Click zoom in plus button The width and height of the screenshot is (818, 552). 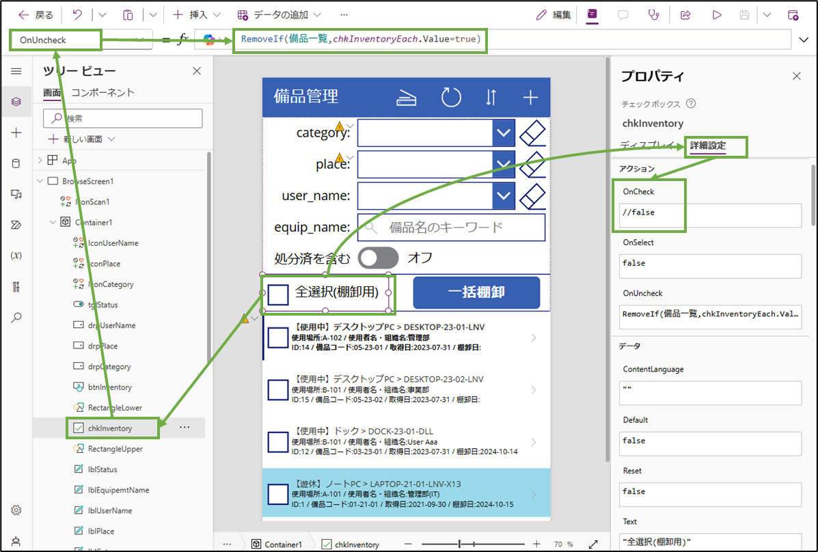point(536,544)
